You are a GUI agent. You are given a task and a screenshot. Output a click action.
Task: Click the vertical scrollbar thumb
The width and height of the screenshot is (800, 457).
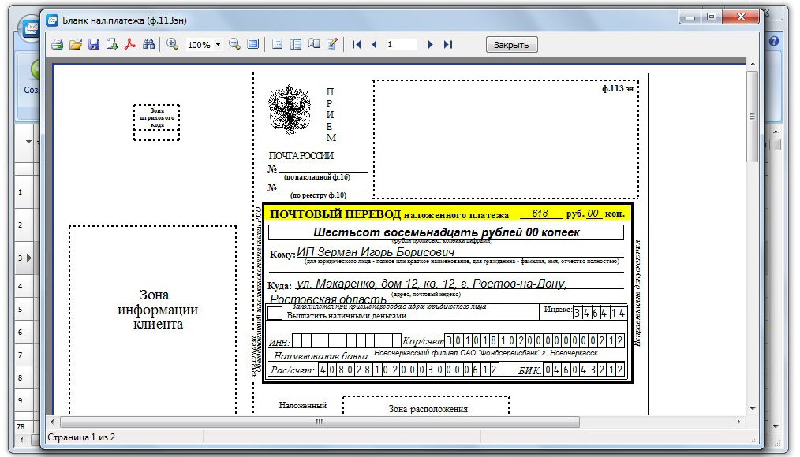click(753, 116)
